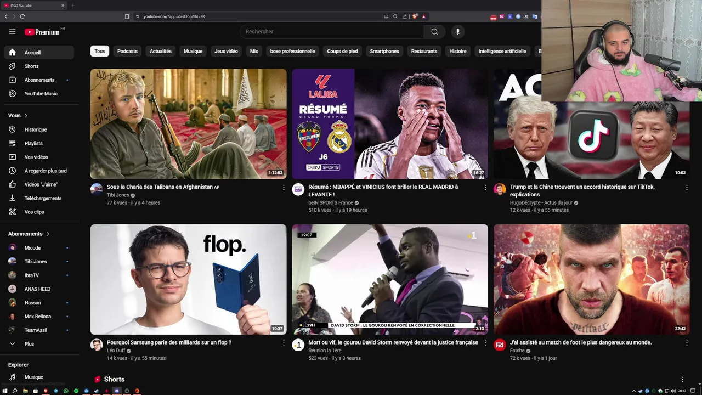Click the browser address bar URL

(x=174, y=16)
